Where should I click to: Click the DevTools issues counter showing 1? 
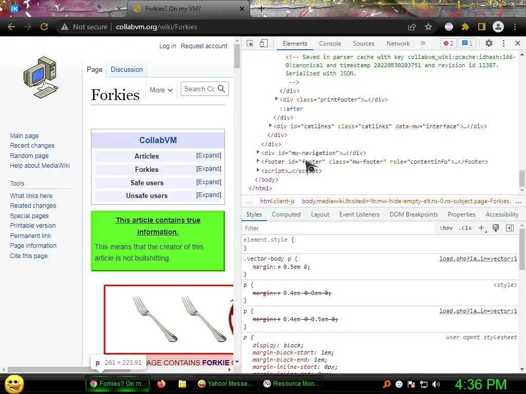click(x=467, y=44)
